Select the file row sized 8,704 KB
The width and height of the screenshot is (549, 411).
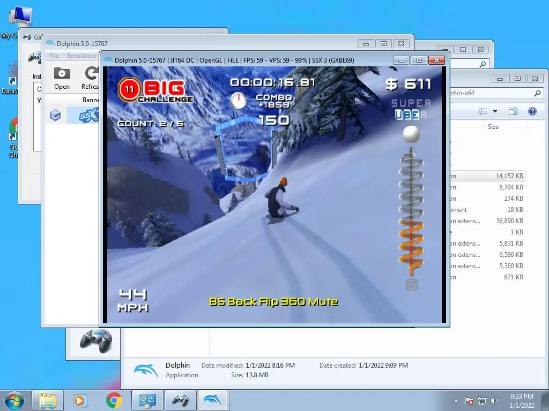click(x=487, y=187)
